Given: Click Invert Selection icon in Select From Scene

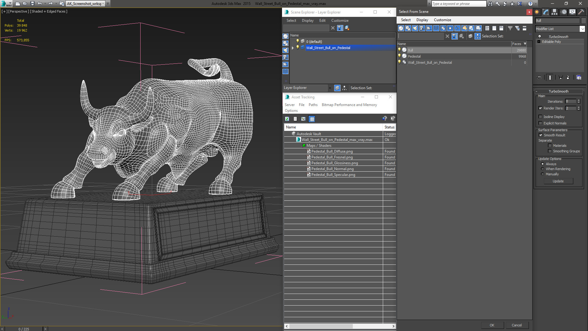Looking at the screenshot, I should click(x=501, y=28).
